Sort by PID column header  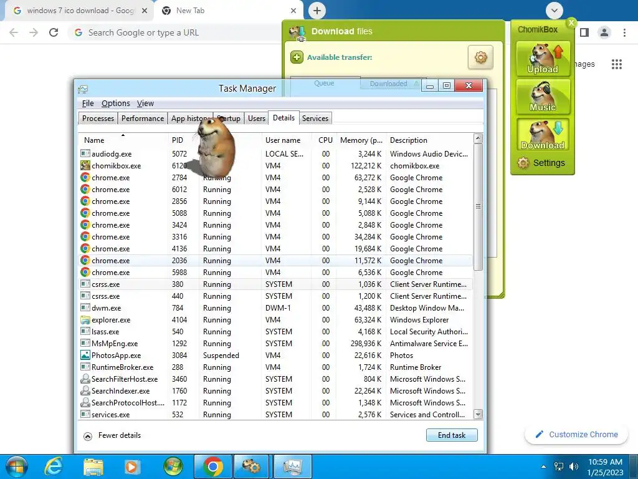click(x=184, y=140)
